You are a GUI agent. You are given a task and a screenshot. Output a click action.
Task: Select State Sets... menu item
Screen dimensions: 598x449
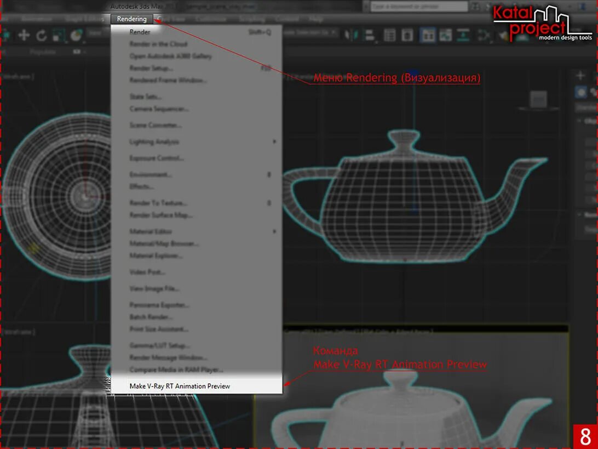pyautogui.click(x=197, y=96)
